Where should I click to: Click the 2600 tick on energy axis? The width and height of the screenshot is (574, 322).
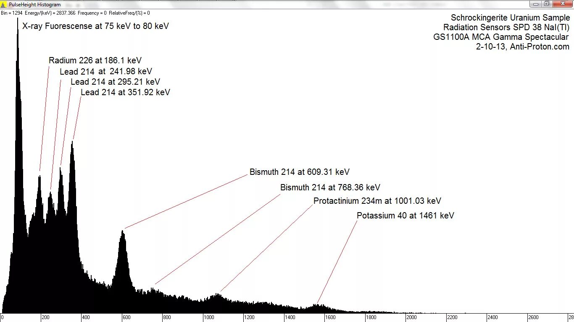pos(534,317)
